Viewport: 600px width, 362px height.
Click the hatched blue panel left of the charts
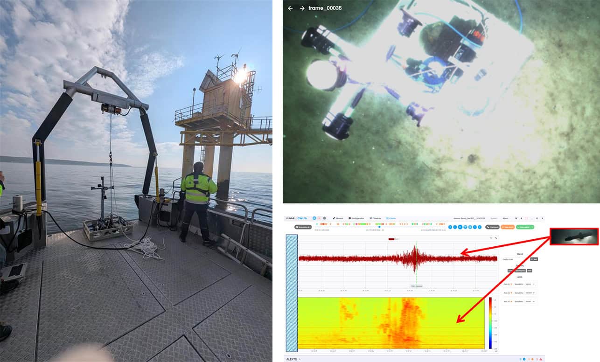click(x=291, y=292)
